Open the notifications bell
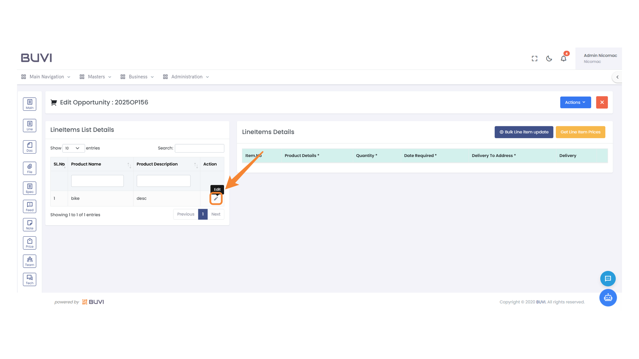 [x=563, y=59]
